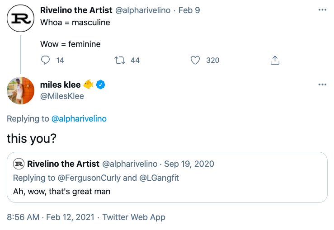
Task: Click the blue verified badge
Action: 100,84
